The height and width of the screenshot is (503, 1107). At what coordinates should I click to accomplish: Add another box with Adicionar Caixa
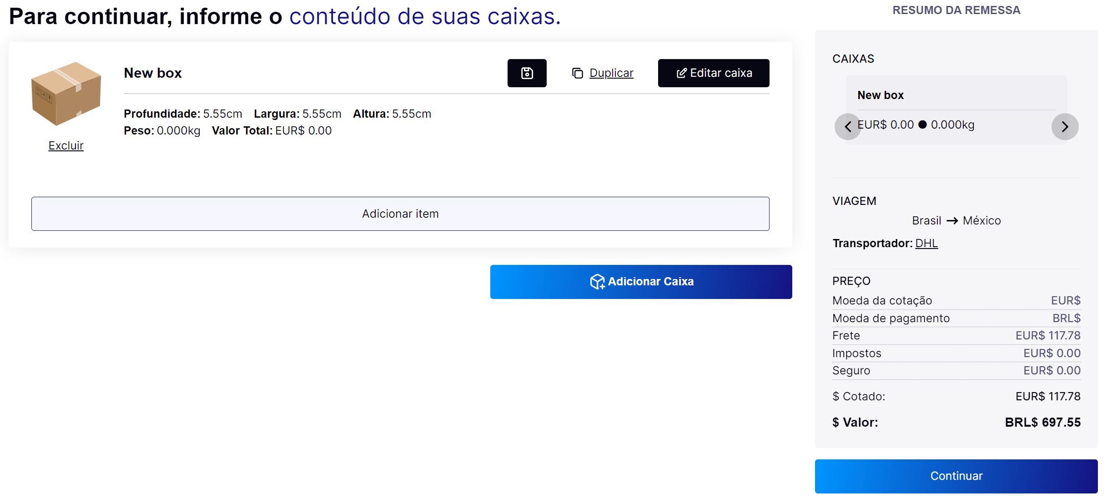641,282
